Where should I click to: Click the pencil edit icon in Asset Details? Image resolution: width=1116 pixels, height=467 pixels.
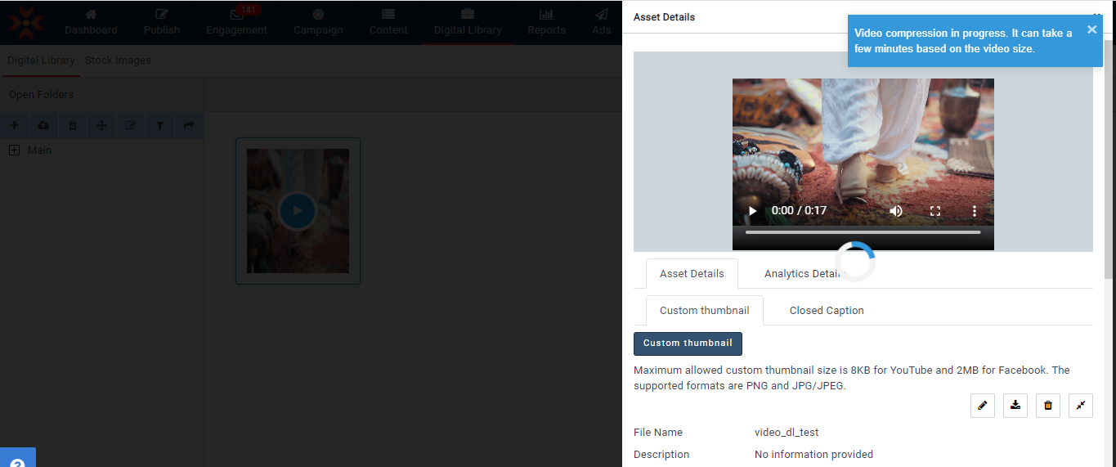[x=982, y=406]
